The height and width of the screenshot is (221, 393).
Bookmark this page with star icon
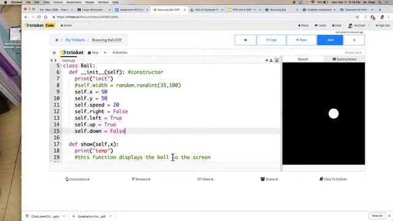(357, 17)
